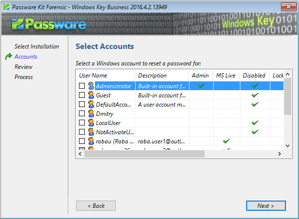
Task: Tick the DefaultAccount checkbox
Action: point(82,104)
